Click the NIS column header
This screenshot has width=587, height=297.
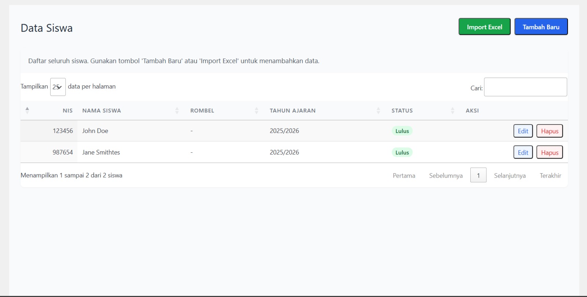pos(68,111)
